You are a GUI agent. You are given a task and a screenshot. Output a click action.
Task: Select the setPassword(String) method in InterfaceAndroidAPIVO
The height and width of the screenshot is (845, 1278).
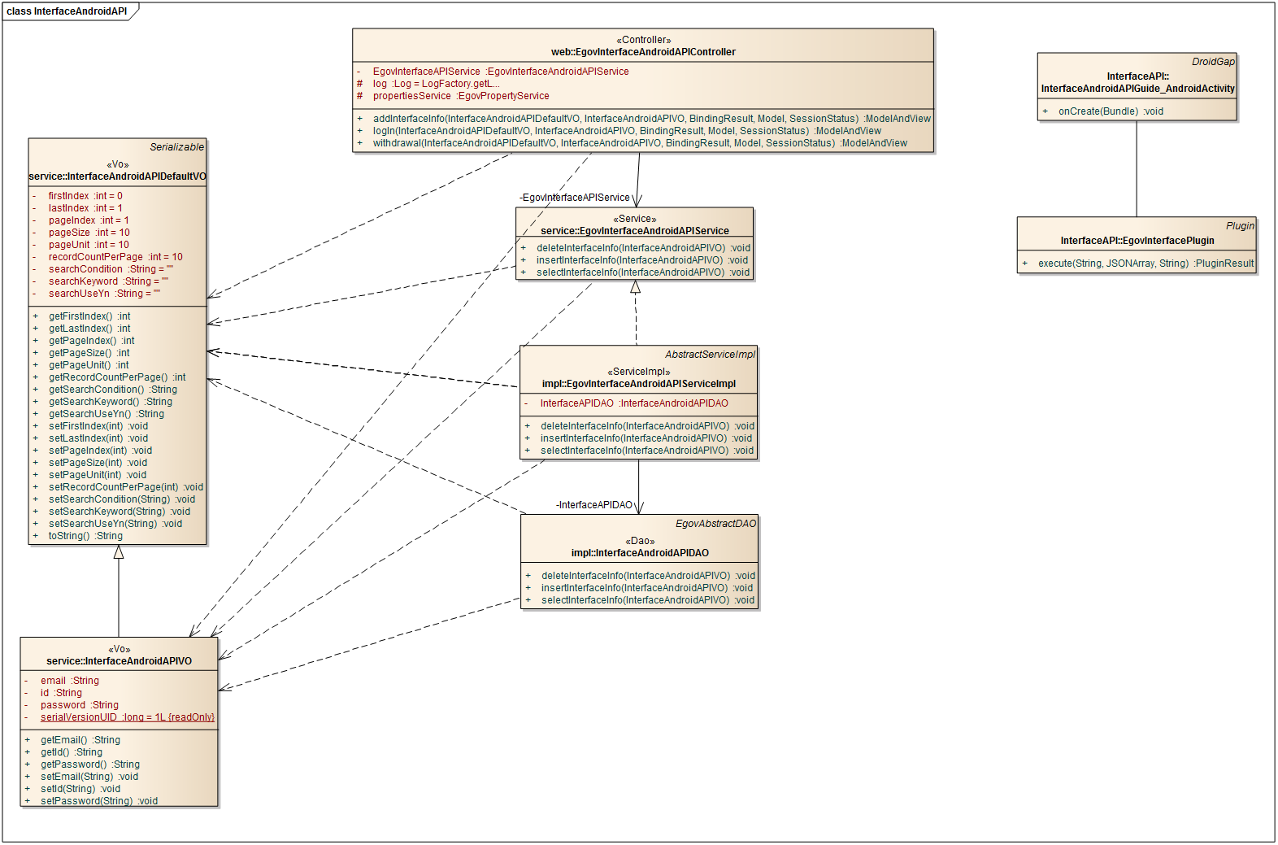(x=99, y=801)
